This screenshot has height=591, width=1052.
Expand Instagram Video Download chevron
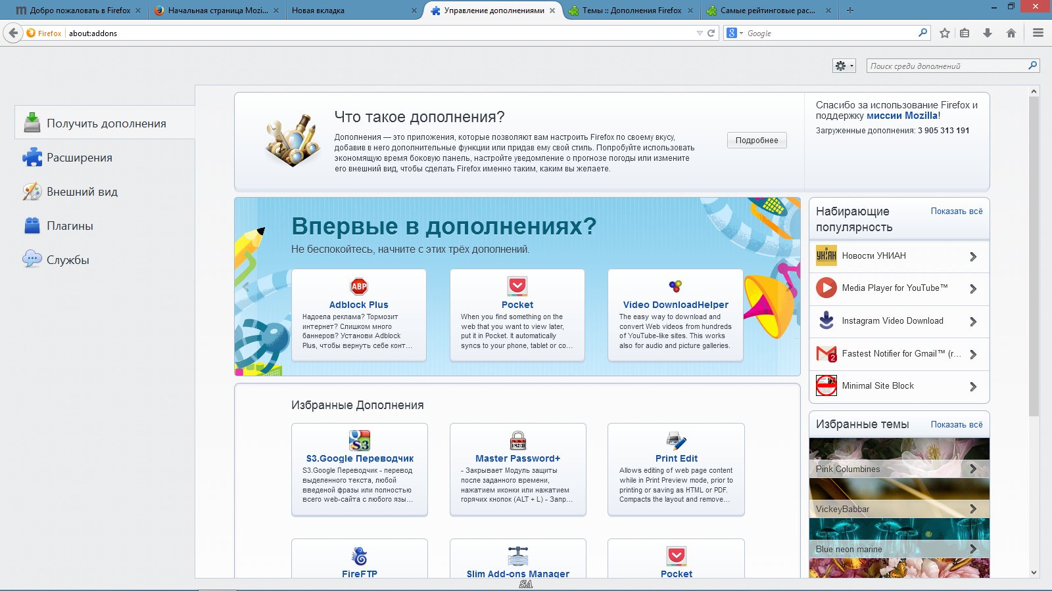[x=973, y=322]
